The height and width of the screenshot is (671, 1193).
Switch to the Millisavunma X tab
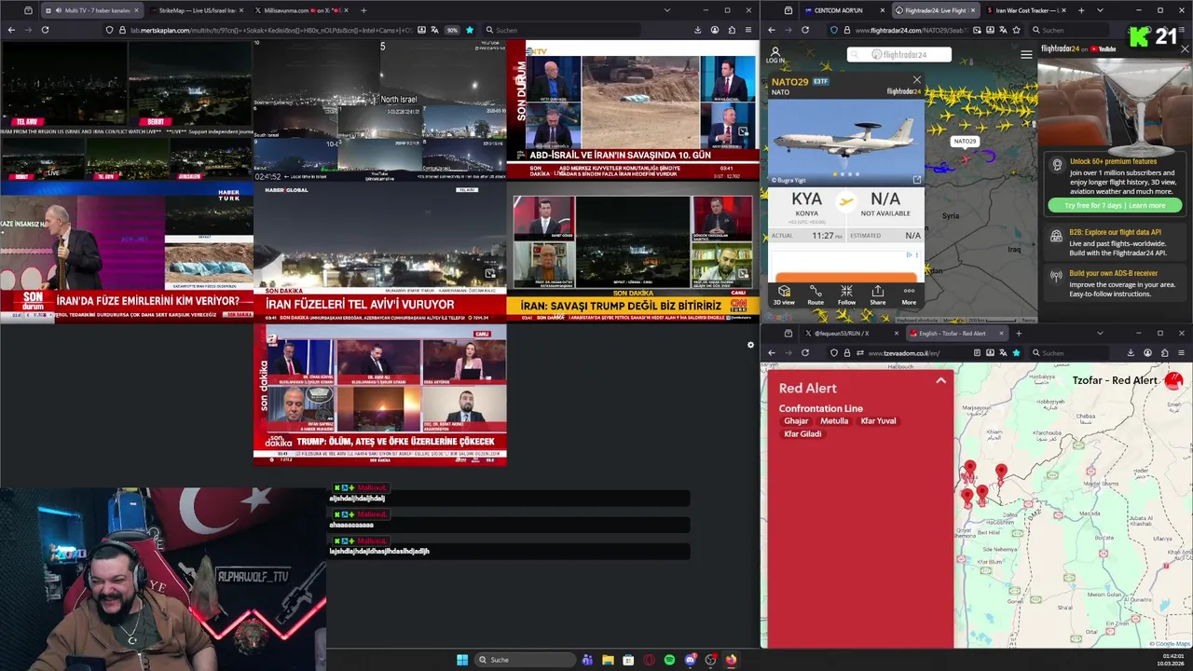click(301, 10)
